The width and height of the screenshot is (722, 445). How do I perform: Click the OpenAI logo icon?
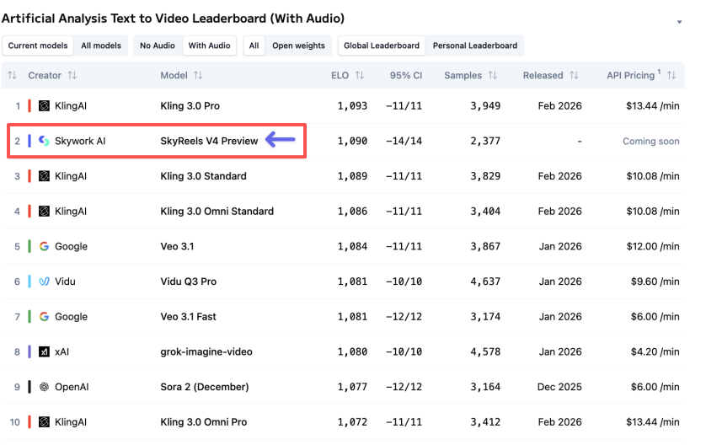point(45,387)
